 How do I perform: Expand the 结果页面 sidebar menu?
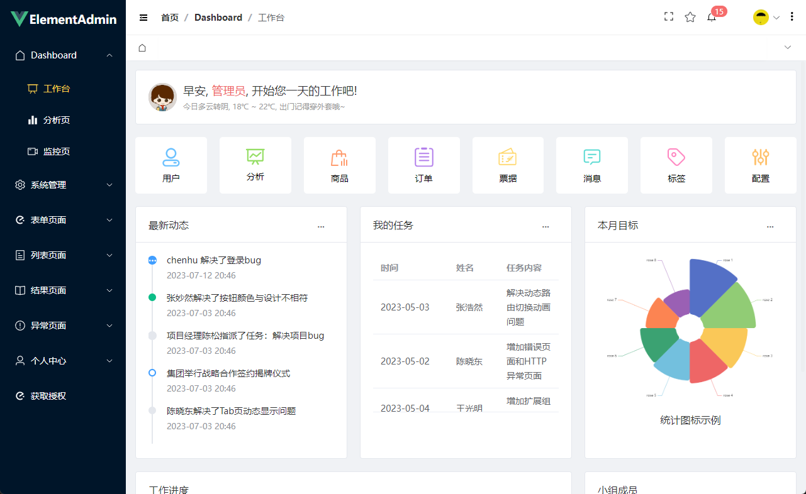[63, 290]
